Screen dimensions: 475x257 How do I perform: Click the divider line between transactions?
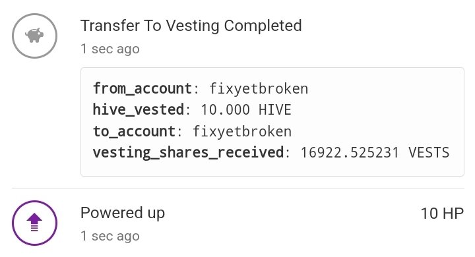pos(238,188)
